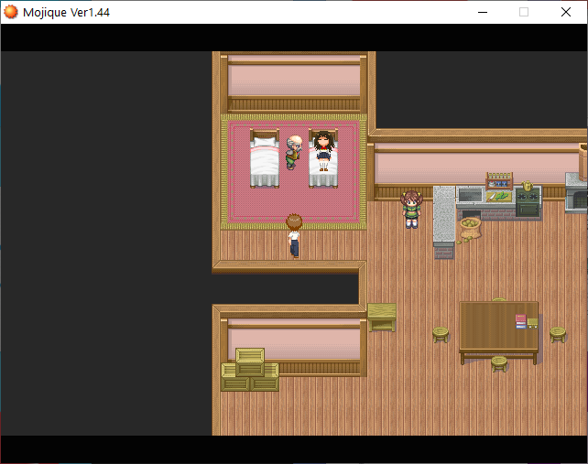Screen dimensions: 588x464
Task: Minimize the Mojique window
Action: coord(483,12)
